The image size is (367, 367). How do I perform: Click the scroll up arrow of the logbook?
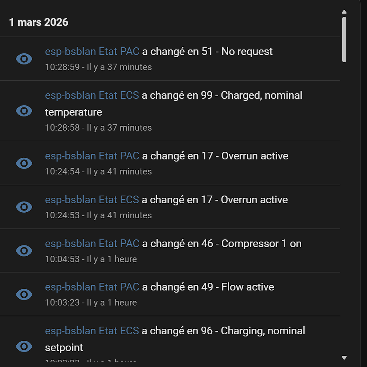(344, 12)
